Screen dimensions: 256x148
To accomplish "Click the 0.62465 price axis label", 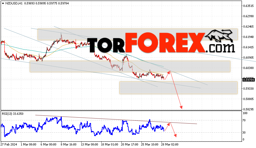I will pyautogui.click(x=248, y=26).
